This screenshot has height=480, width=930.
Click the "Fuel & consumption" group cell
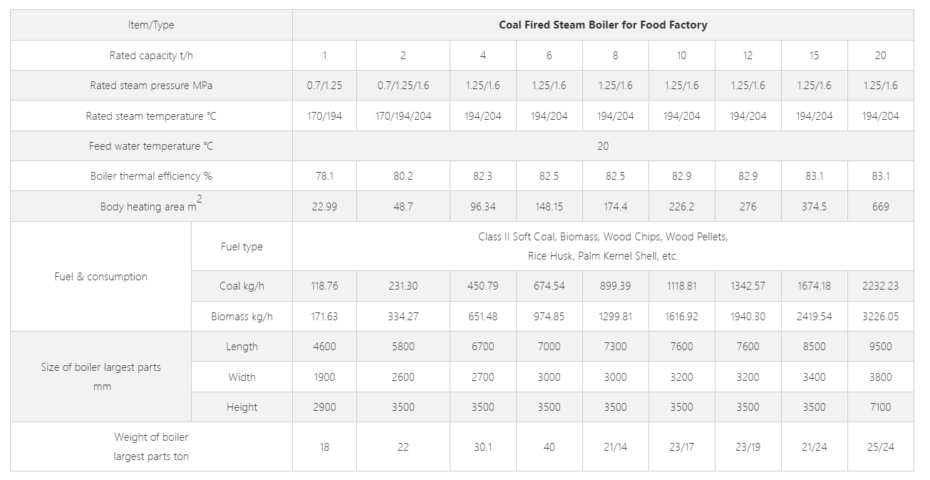click(x=100, y=277)
